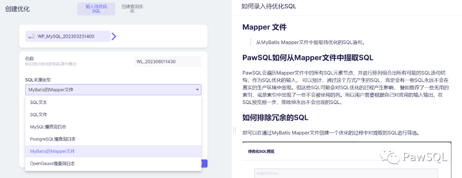The width and height of the screenshot is (462, 178).
Task: Click the 如何录入待优化SQL help panel title
Action: (269, 6)
